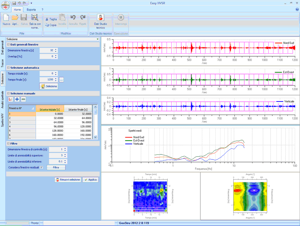
Task: Open the ? help ribbon tab
Action: point(43,10)
